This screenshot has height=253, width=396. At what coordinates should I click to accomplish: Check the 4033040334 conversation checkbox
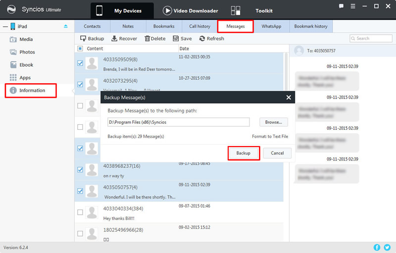(x=80, y=212)
